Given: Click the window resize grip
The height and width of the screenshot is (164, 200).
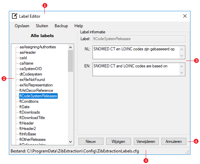Looking at the screenshot, I should click(x=187, y=152).
